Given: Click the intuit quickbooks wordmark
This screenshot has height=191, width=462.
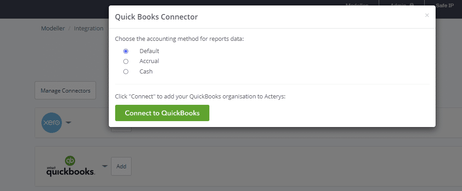Looking at the screenshot, I should tap(70, 171).
